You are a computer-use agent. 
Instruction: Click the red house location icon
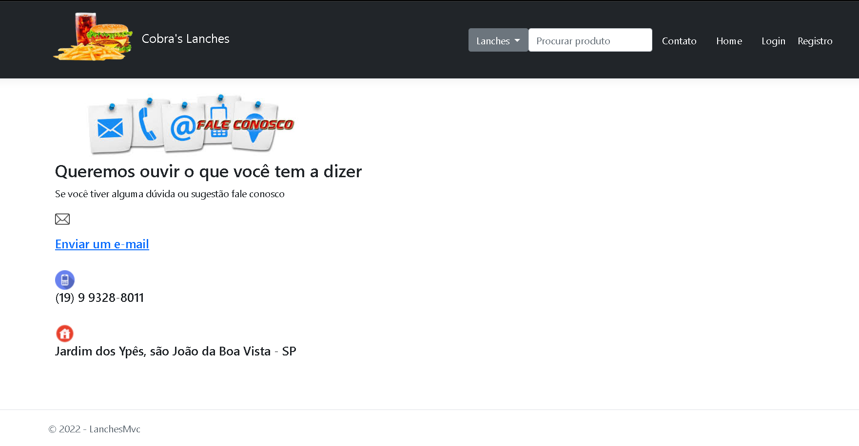pyautogui.click(x=65, y=334)
